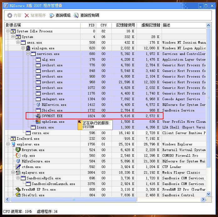Click the ctfmon.exe pen icon

click(18, 167)
